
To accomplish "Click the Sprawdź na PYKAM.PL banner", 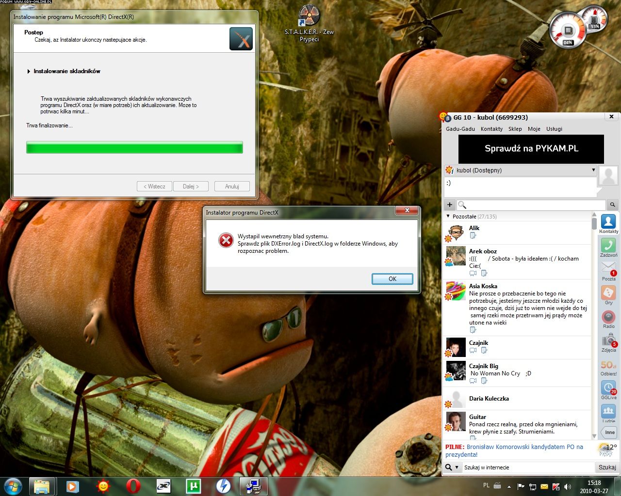I will 531,149.
